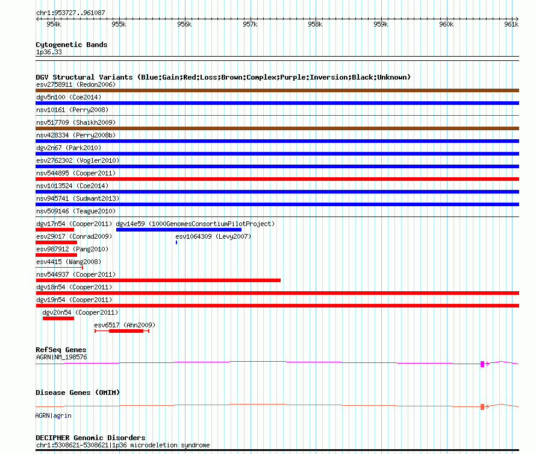Select the blue dgv14e59 gain bar
The height and width of the screenshot is (454, 536).
click(179, 230)
